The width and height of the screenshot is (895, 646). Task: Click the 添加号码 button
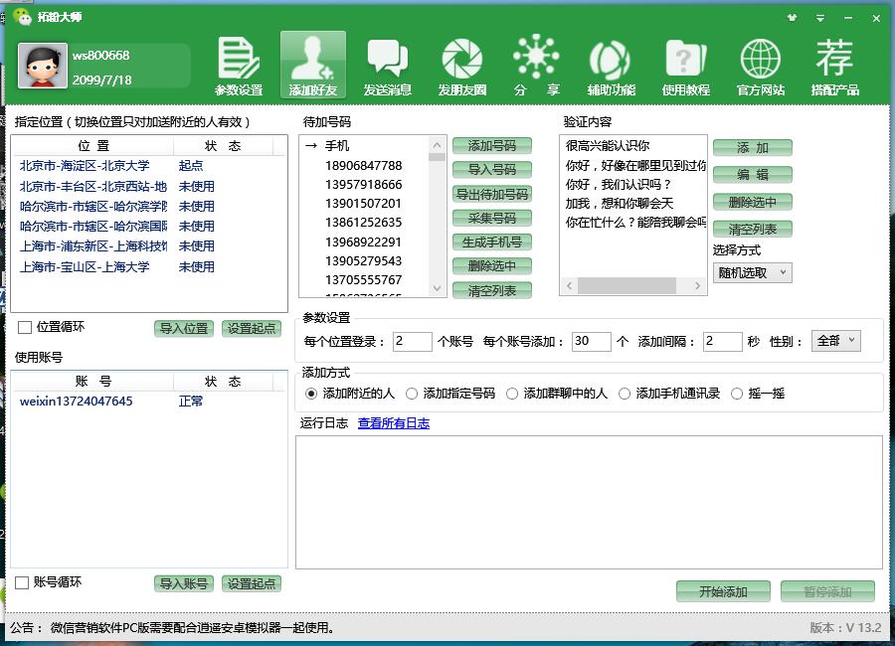click(x=492, y=146)
